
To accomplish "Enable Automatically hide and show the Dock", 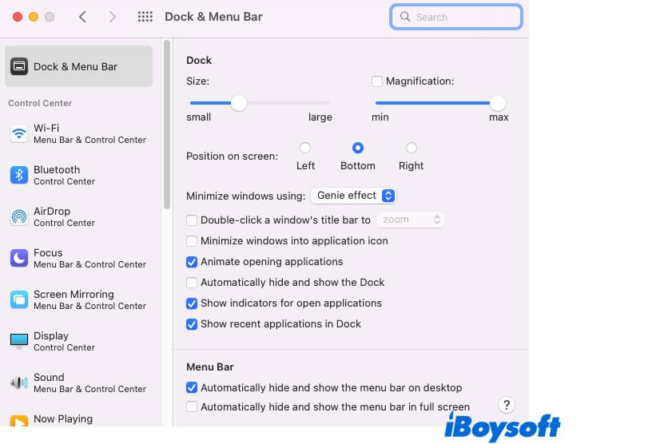I will point(192,283).
